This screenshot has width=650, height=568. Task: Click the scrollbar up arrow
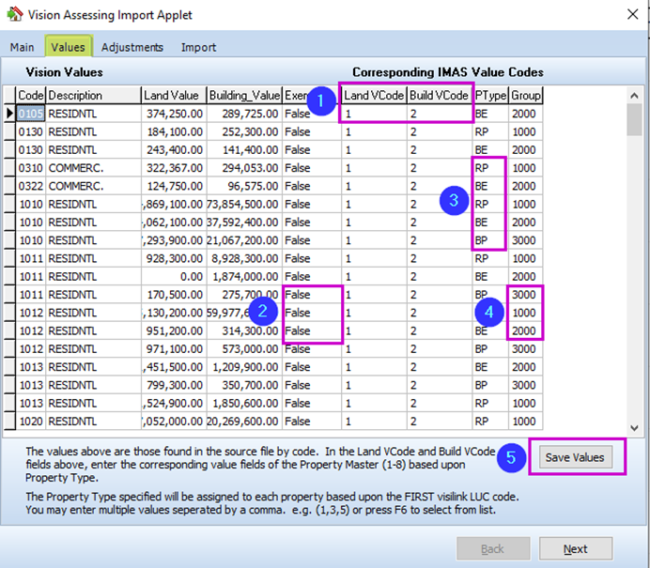634,96
